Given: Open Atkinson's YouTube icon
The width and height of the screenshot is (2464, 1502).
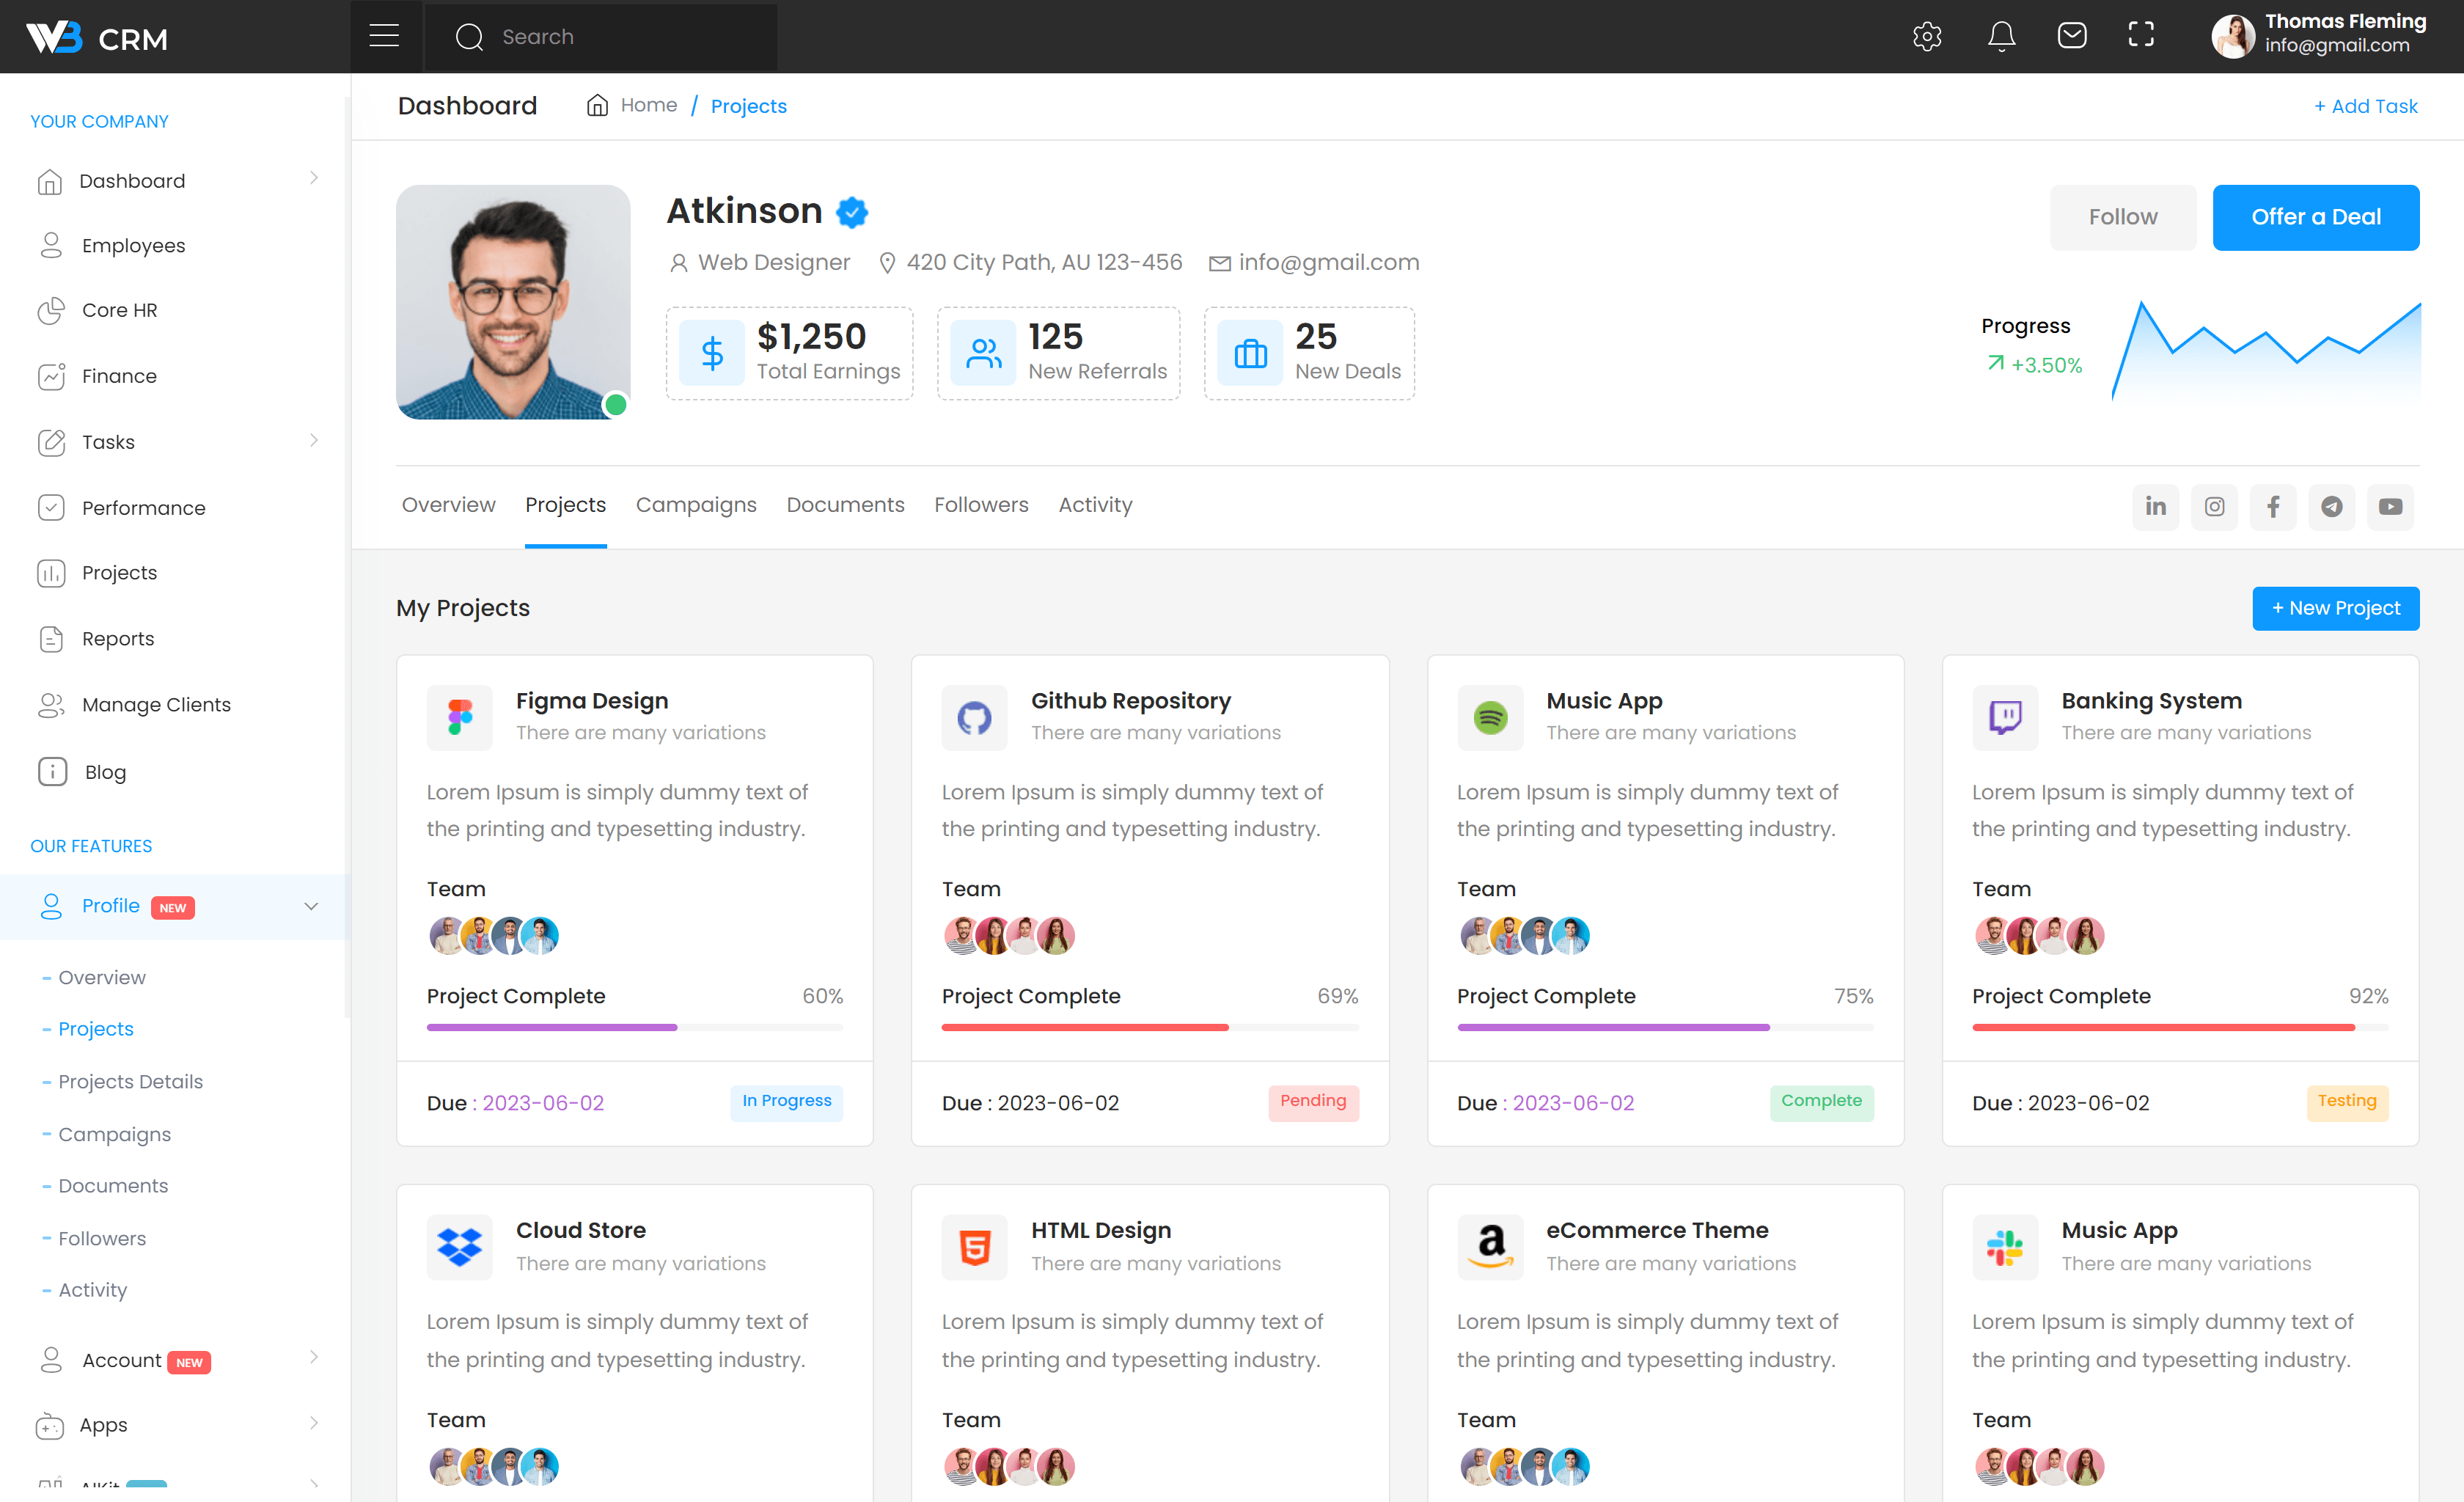Looking at the screenshot, I should 2390,507.
